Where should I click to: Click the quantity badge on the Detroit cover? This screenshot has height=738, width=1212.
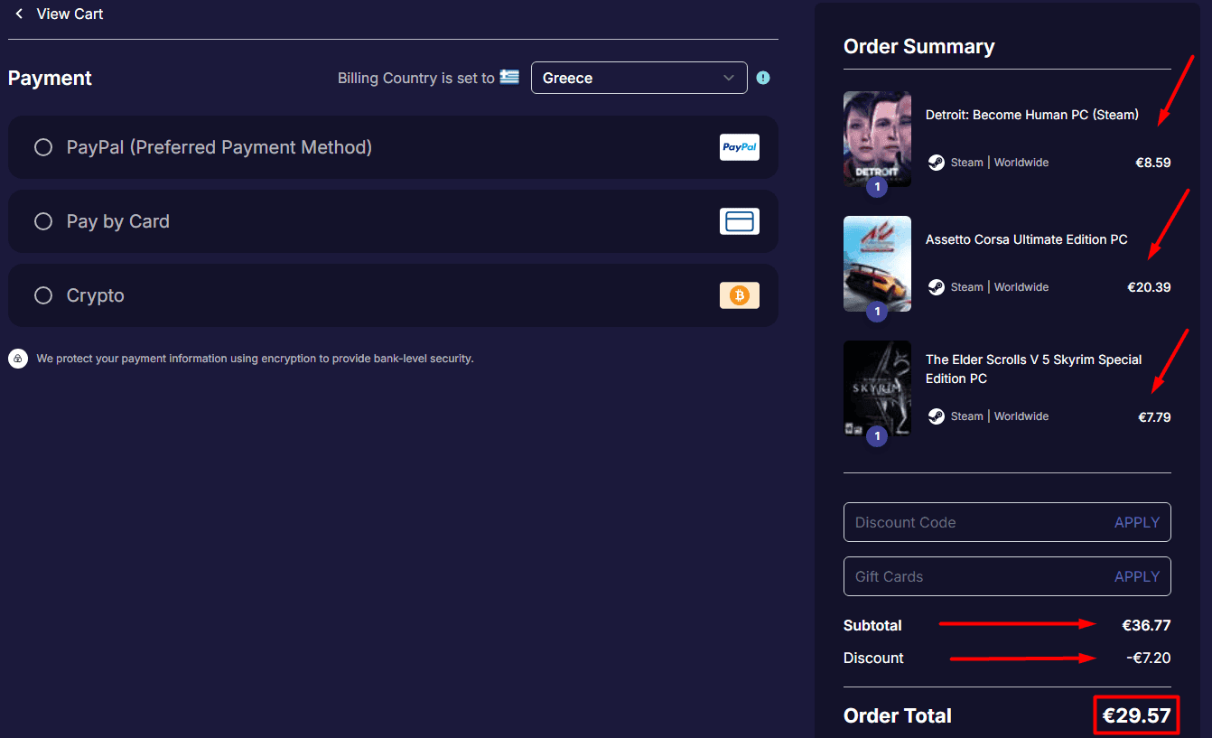877,186
